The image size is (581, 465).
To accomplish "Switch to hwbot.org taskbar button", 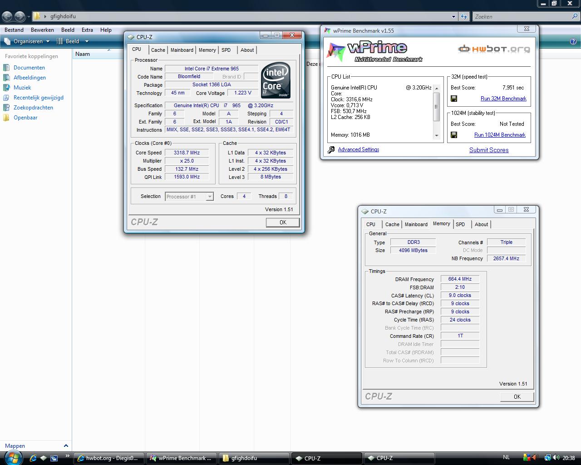I will pos(109,458).
